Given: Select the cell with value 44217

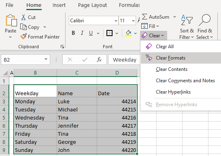Looking at the screenshot, I should tap(117, 126).
